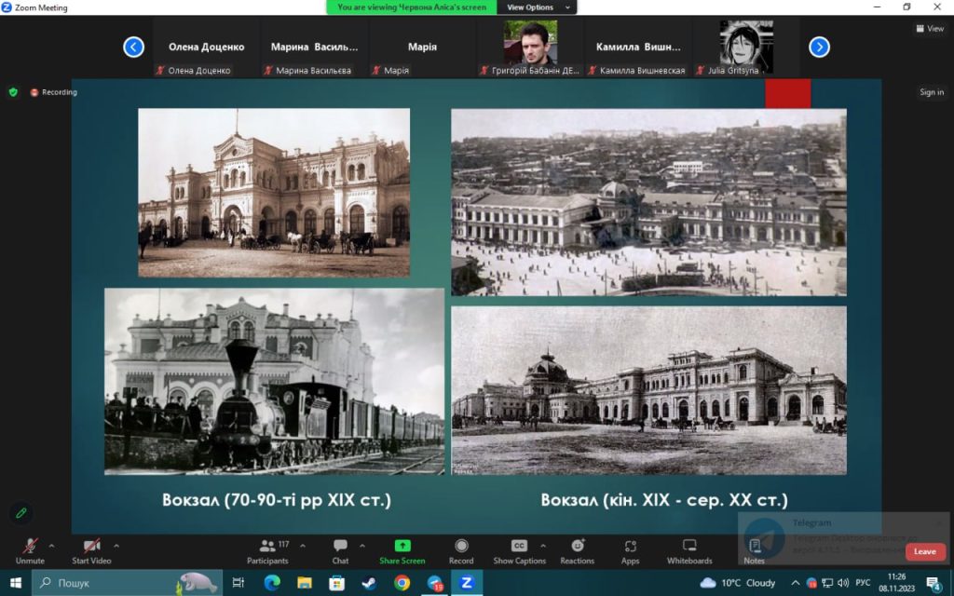Unmute the microphone
This screenshot has width=954, height=596.
(30, 550)
